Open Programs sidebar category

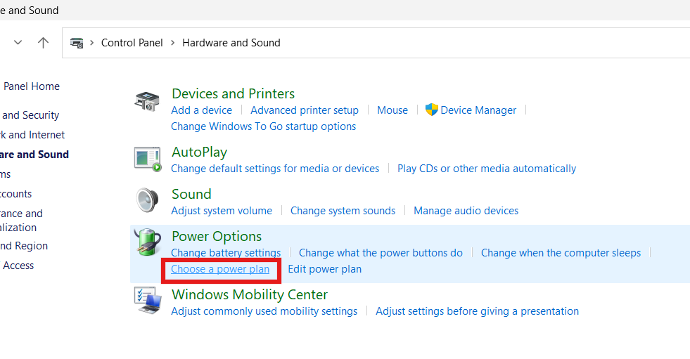click(x=6, y=174)
